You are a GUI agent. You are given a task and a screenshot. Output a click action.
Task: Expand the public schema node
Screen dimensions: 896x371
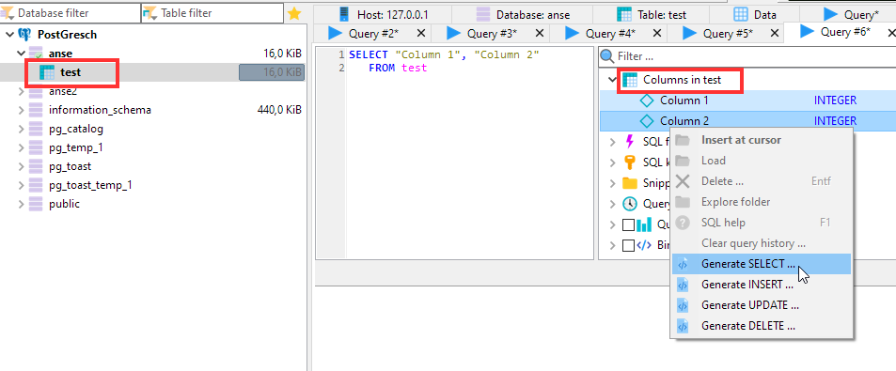(21, 205)
